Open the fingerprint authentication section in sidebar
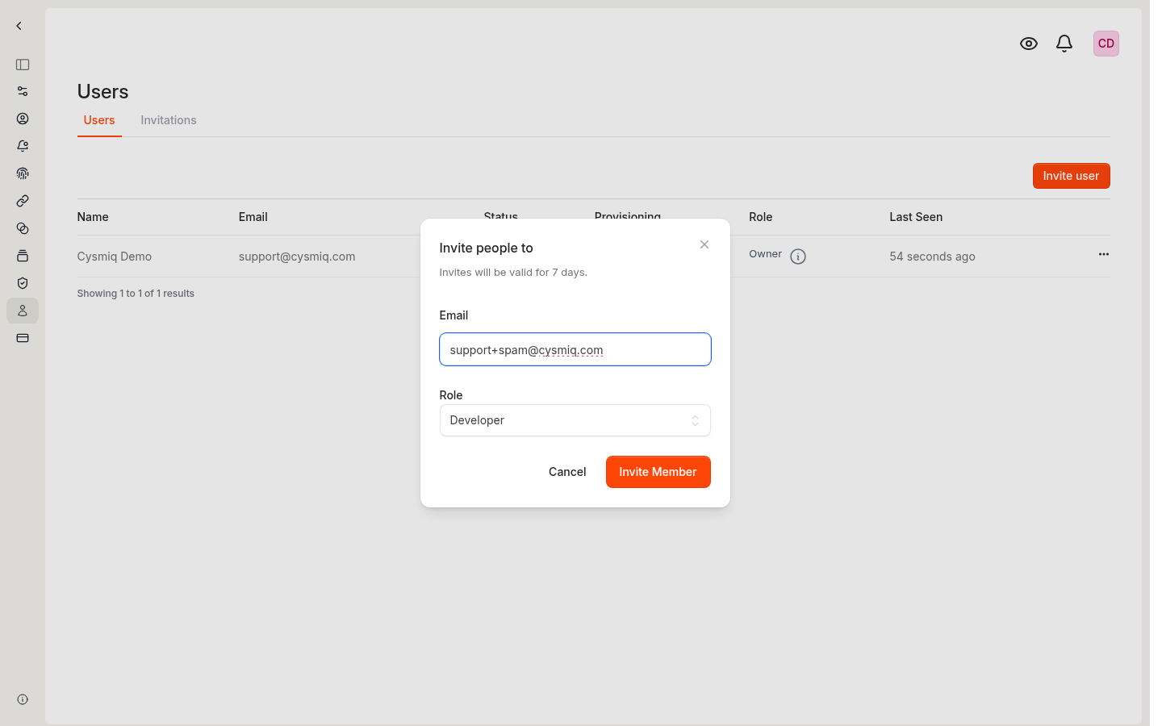Viewport: 1162px width, 726px height. [22, 173]
